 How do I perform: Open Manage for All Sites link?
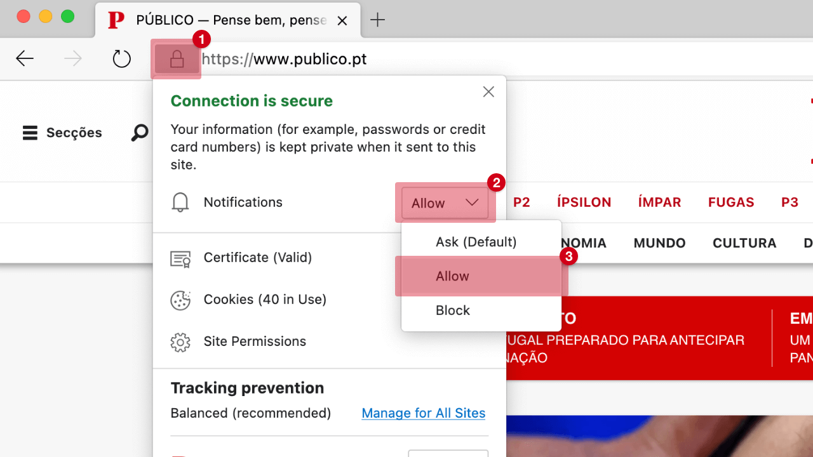click(423, 413)
